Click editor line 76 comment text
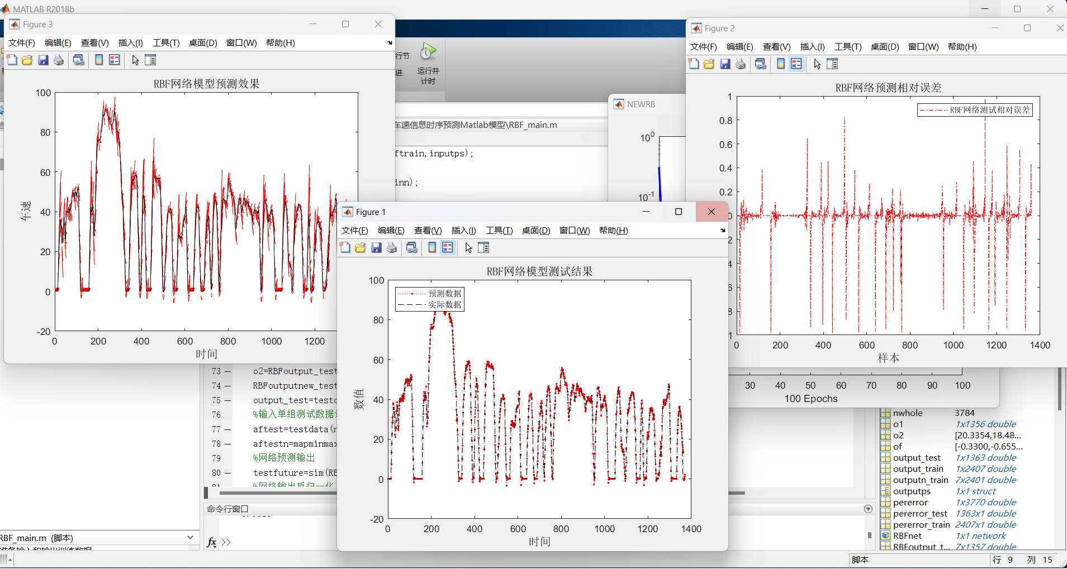Viewport: 1067px width, 569px height. (x=295, y=414)
